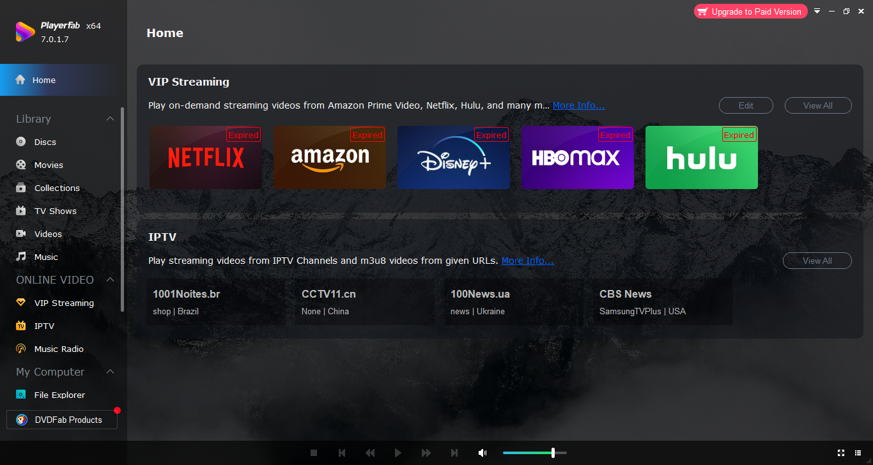Open the 1001Noites.br IPTV channel
The height and width of the screenshot is (465, 873).
(216, 302)
